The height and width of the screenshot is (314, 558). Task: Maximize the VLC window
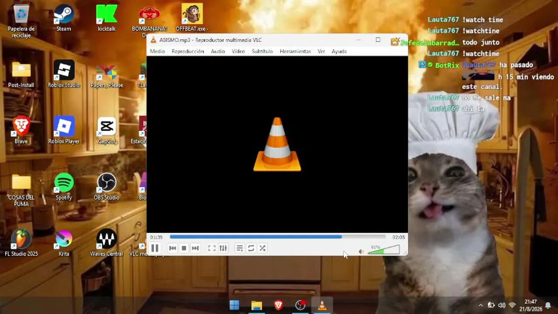pos(378,40)
